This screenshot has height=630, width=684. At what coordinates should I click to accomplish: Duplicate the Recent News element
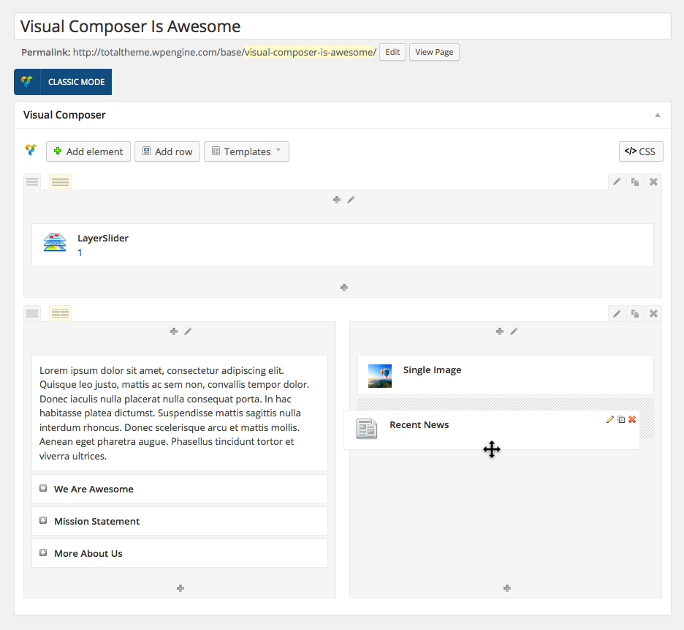click(x=621, y=419)
